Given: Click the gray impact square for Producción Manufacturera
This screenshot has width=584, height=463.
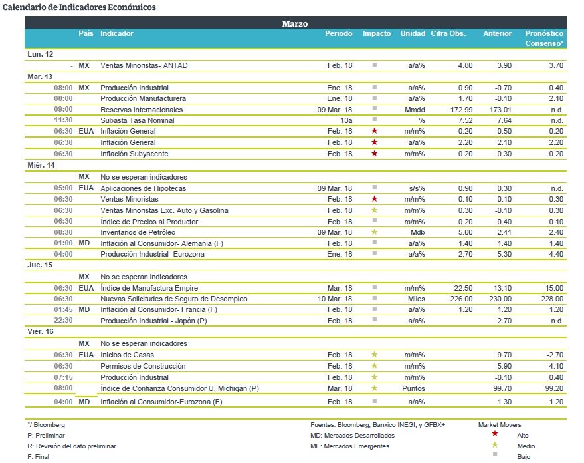Looking at the screenshot, I should point(374,98).
